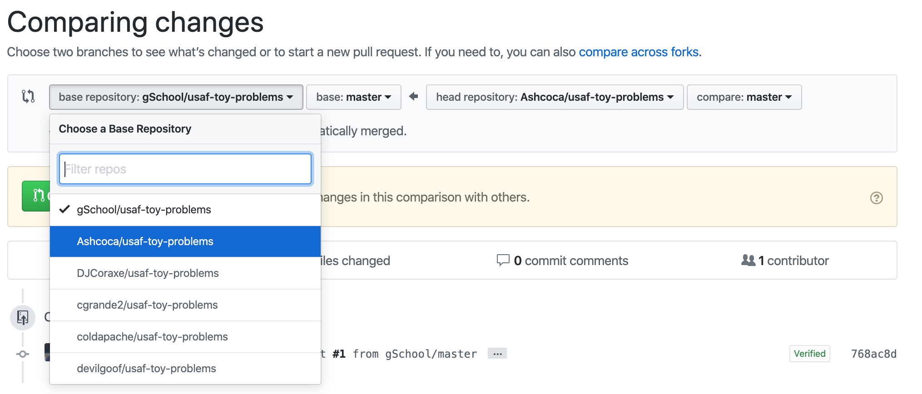
Task: Choose Ashcoca/usaf-toy-problems from the list
Action: [185, 241]
